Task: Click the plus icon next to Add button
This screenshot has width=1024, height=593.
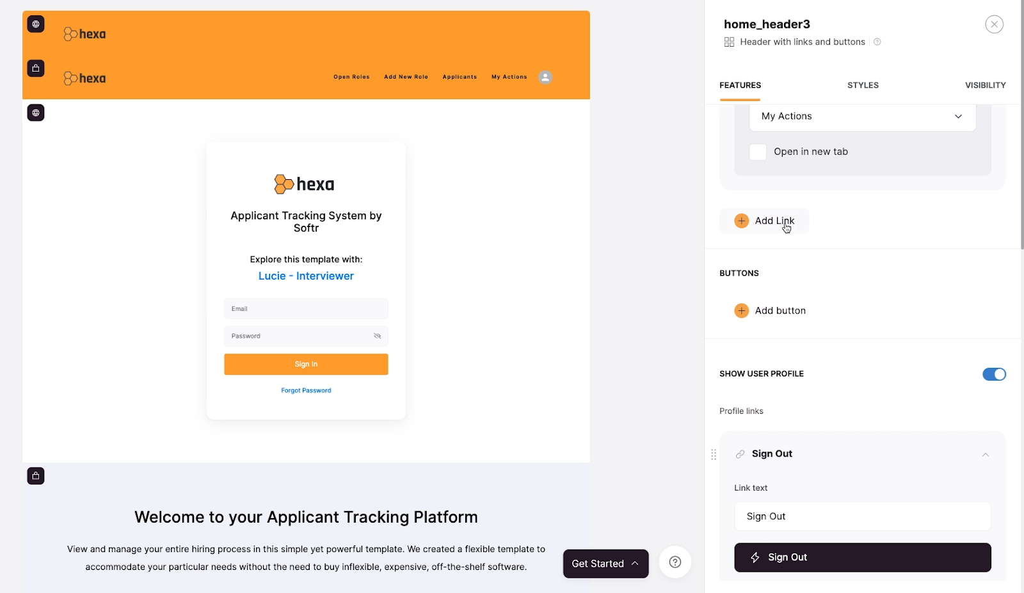Action: coord(741,311)
